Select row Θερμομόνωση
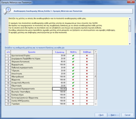 [x=32, y=65]
